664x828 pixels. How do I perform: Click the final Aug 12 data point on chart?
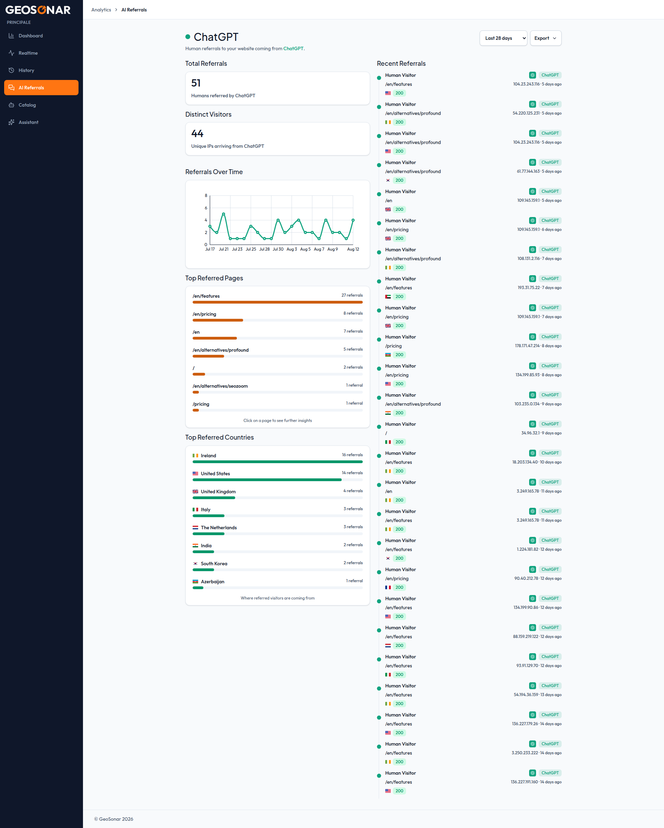tap(353, 220)
